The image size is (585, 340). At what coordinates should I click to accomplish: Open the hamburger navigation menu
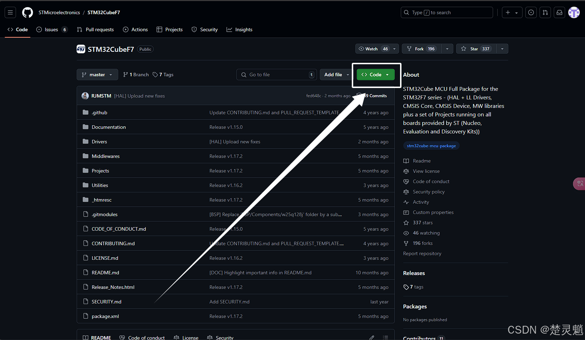click(x=10, y=12)
